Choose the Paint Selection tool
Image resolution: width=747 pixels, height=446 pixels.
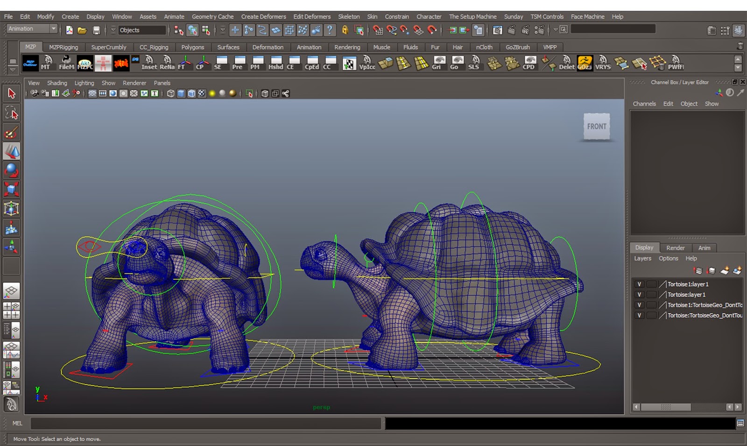point(11,133)
